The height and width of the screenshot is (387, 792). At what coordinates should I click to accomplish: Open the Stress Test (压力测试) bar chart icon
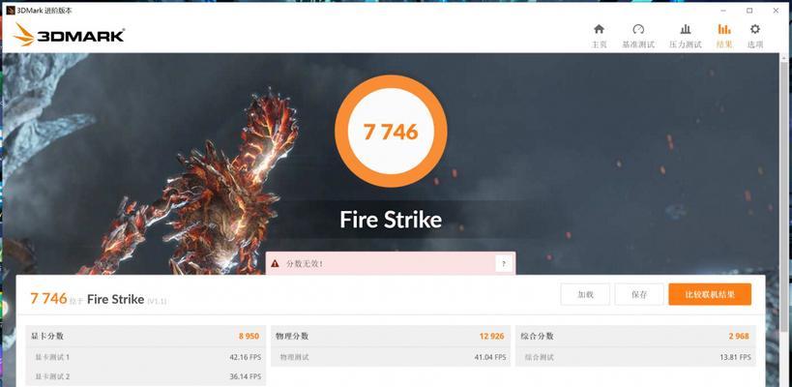pyautogui.click(x=686, y=29)
